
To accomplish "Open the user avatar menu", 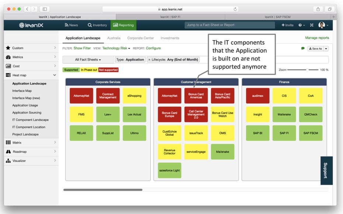I will click(x=323, y=25).
